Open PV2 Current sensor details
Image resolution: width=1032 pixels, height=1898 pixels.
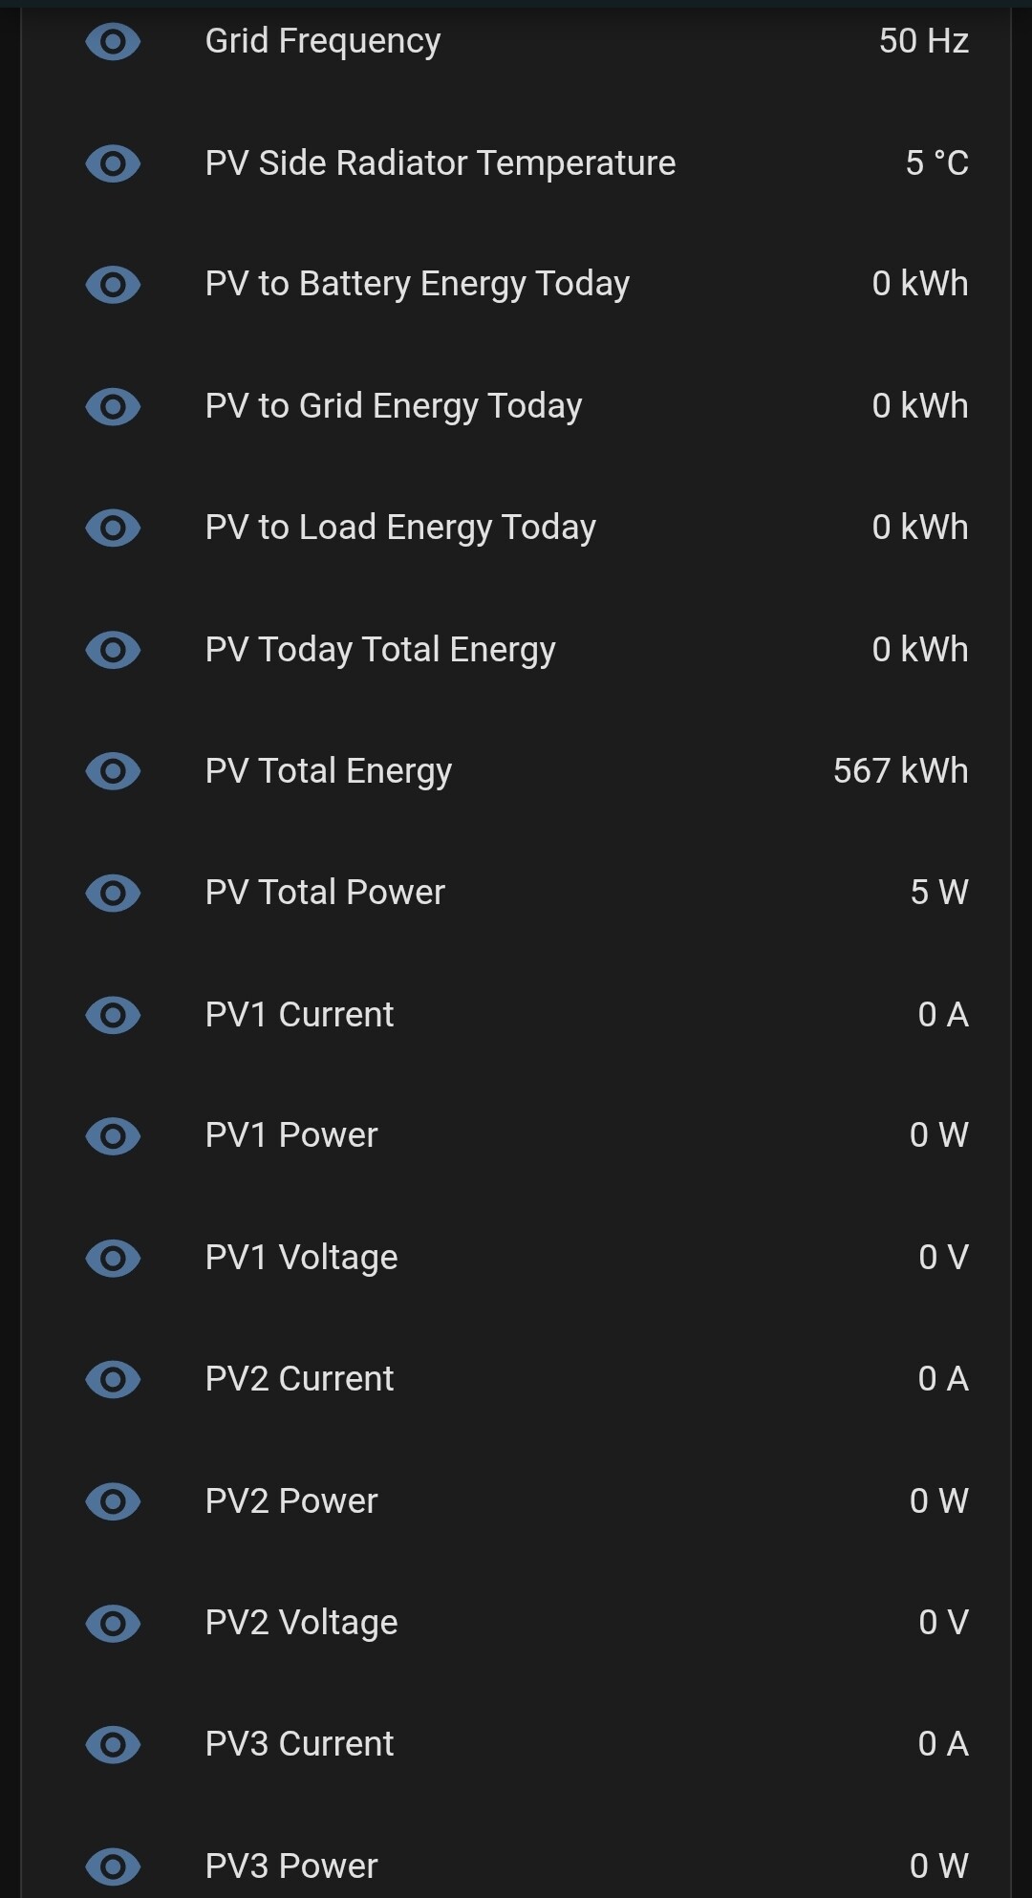(299, 1379)
